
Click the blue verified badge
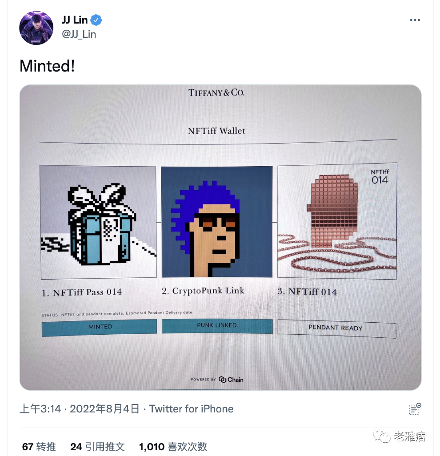96,20
